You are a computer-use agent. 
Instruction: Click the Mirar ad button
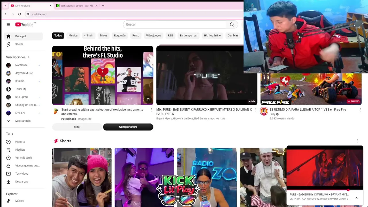[77, 127]
